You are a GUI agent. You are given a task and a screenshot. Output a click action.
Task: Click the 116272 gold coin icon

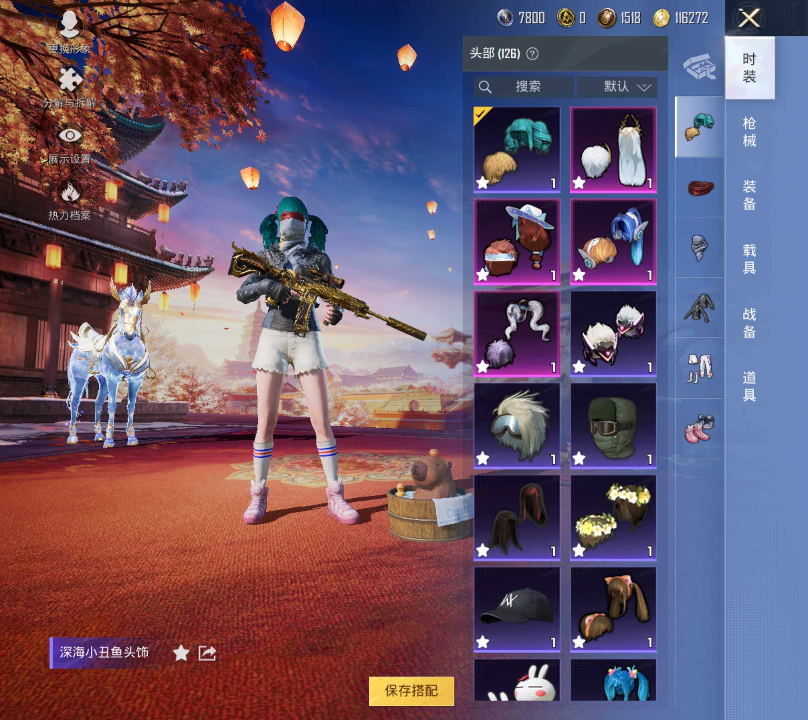click(661, 18)
